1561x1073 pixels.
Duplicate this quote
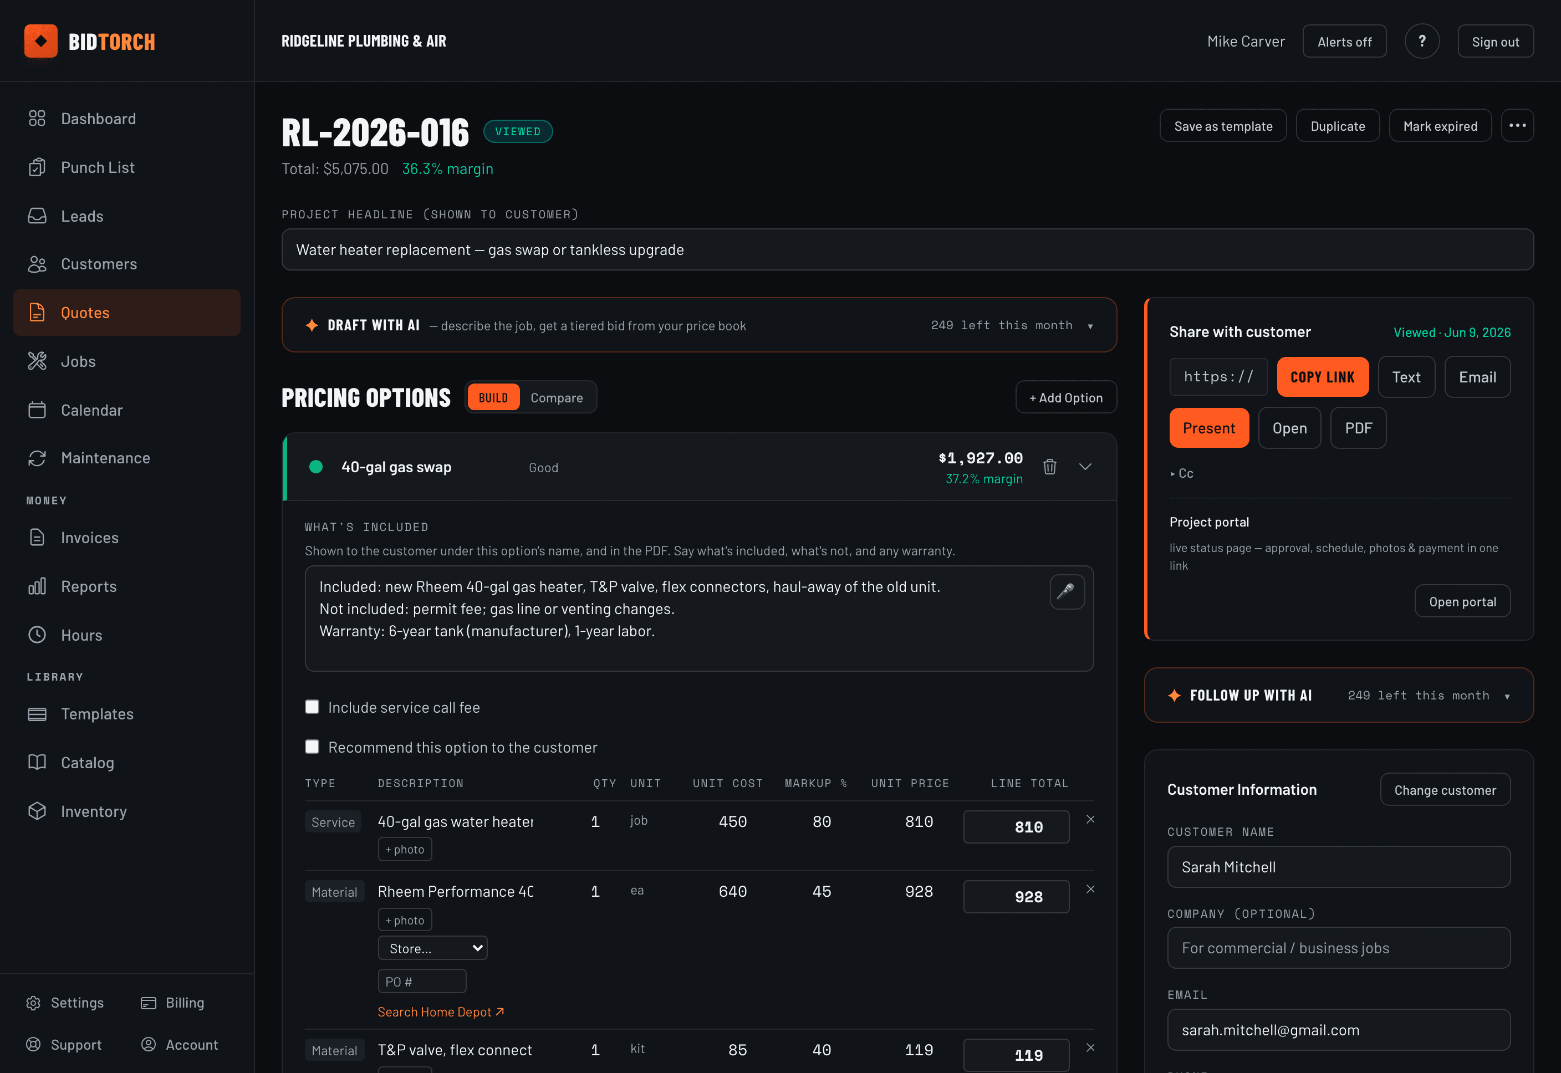tap(1336, 126)
